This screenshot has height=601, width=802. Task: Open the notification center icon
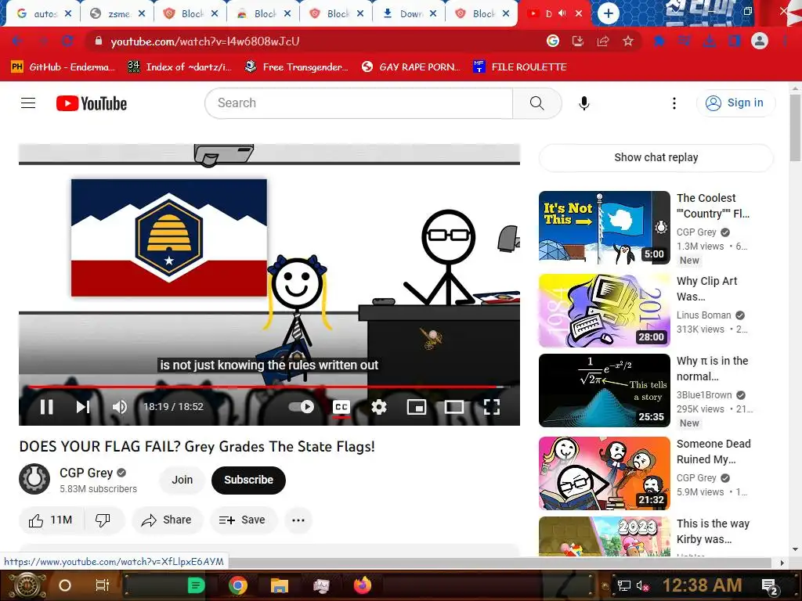point(769,585)
